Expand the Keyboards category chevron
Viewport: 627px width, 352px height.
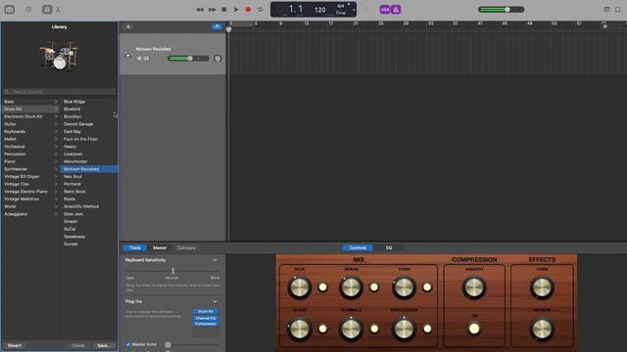(x=56, y=132)
